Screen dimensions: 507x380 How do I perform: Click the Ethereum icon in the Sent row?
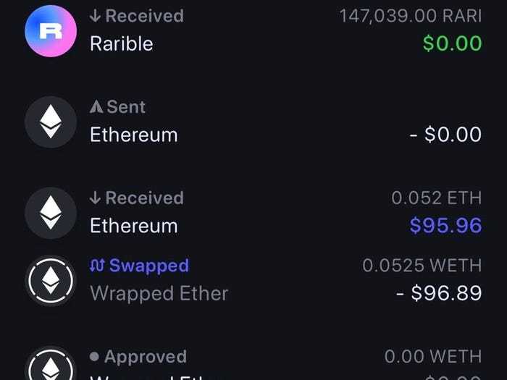(50, 120)
